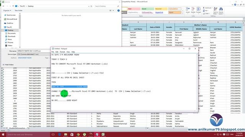Open the Notepad File menu
The height and width of the screenshot is (137, 245).
click(x=53, y=52)
